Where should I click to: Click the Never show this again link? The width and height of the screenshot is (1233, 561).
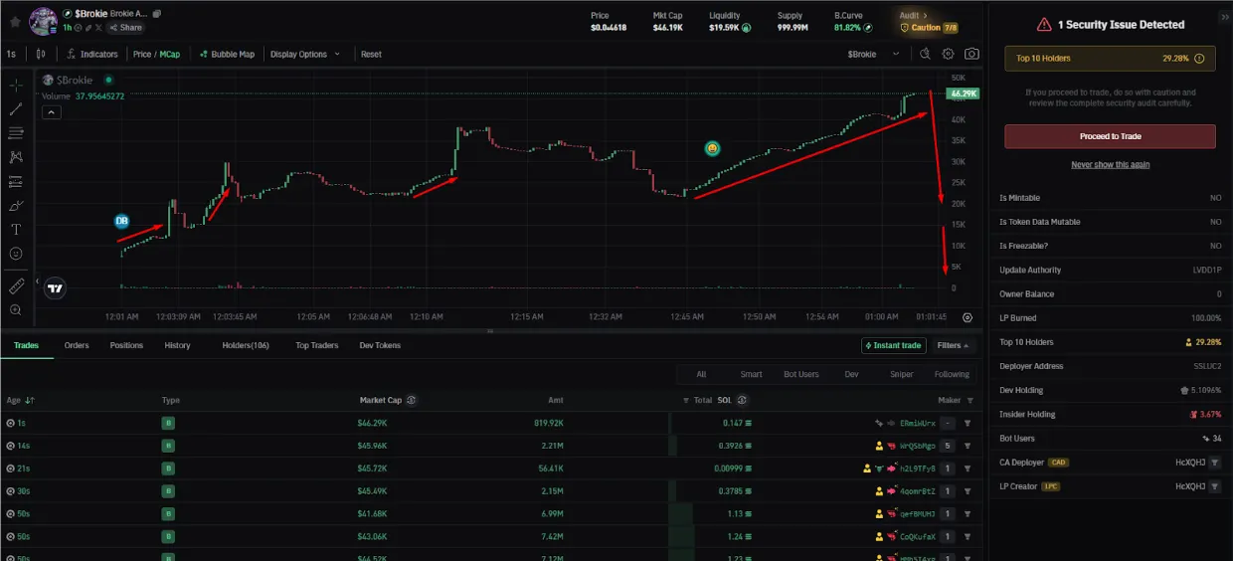[1110, 164]
